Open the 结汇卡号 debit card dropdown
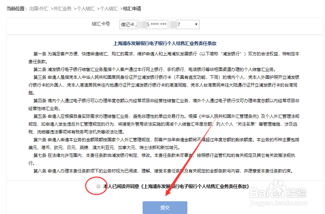Viewport: 325px width, 214px height. pyautogui.click(x=158, y=24)
